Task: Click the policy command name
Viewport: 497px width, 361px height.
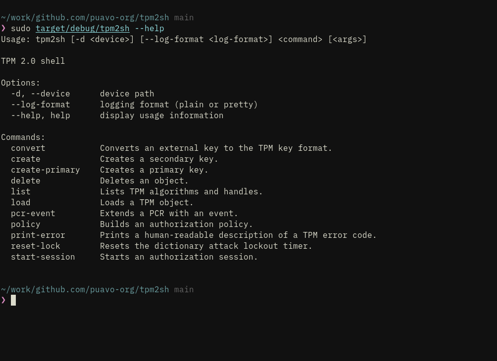Action: point(26,225)
